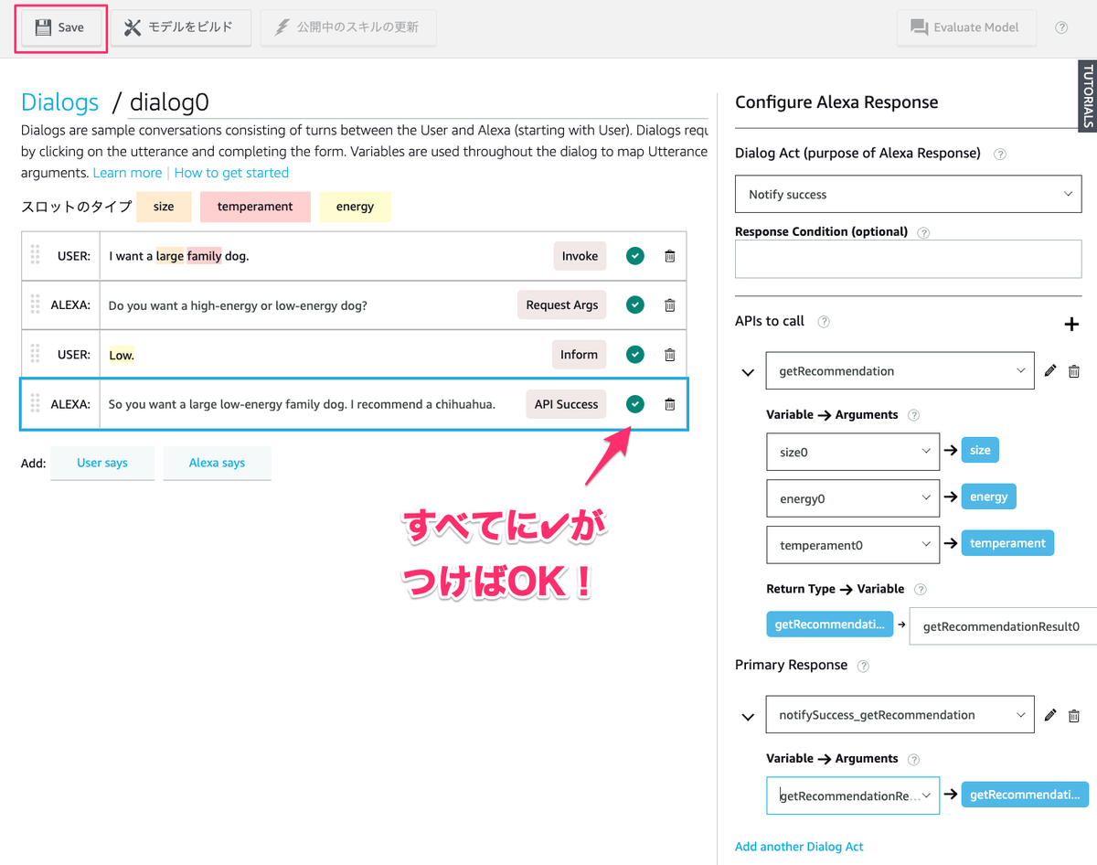The height and width of the screenshot is (865, 1097).
Task: Add an API with the plus icon
Action: point(1071,324)
